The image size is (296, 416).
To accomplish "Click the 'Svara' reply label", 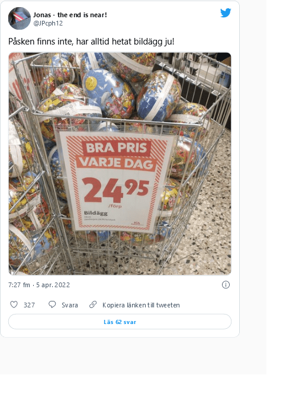I will [70, 305].
